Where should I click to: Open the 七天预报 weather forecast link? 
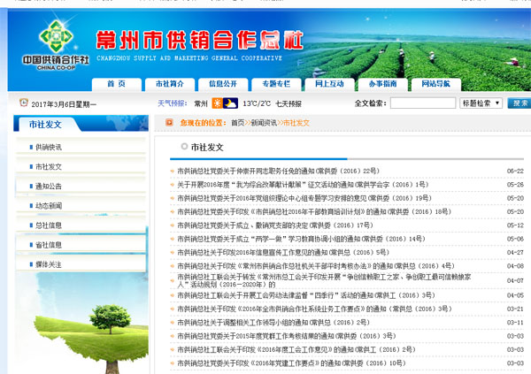tap(289, 103)
